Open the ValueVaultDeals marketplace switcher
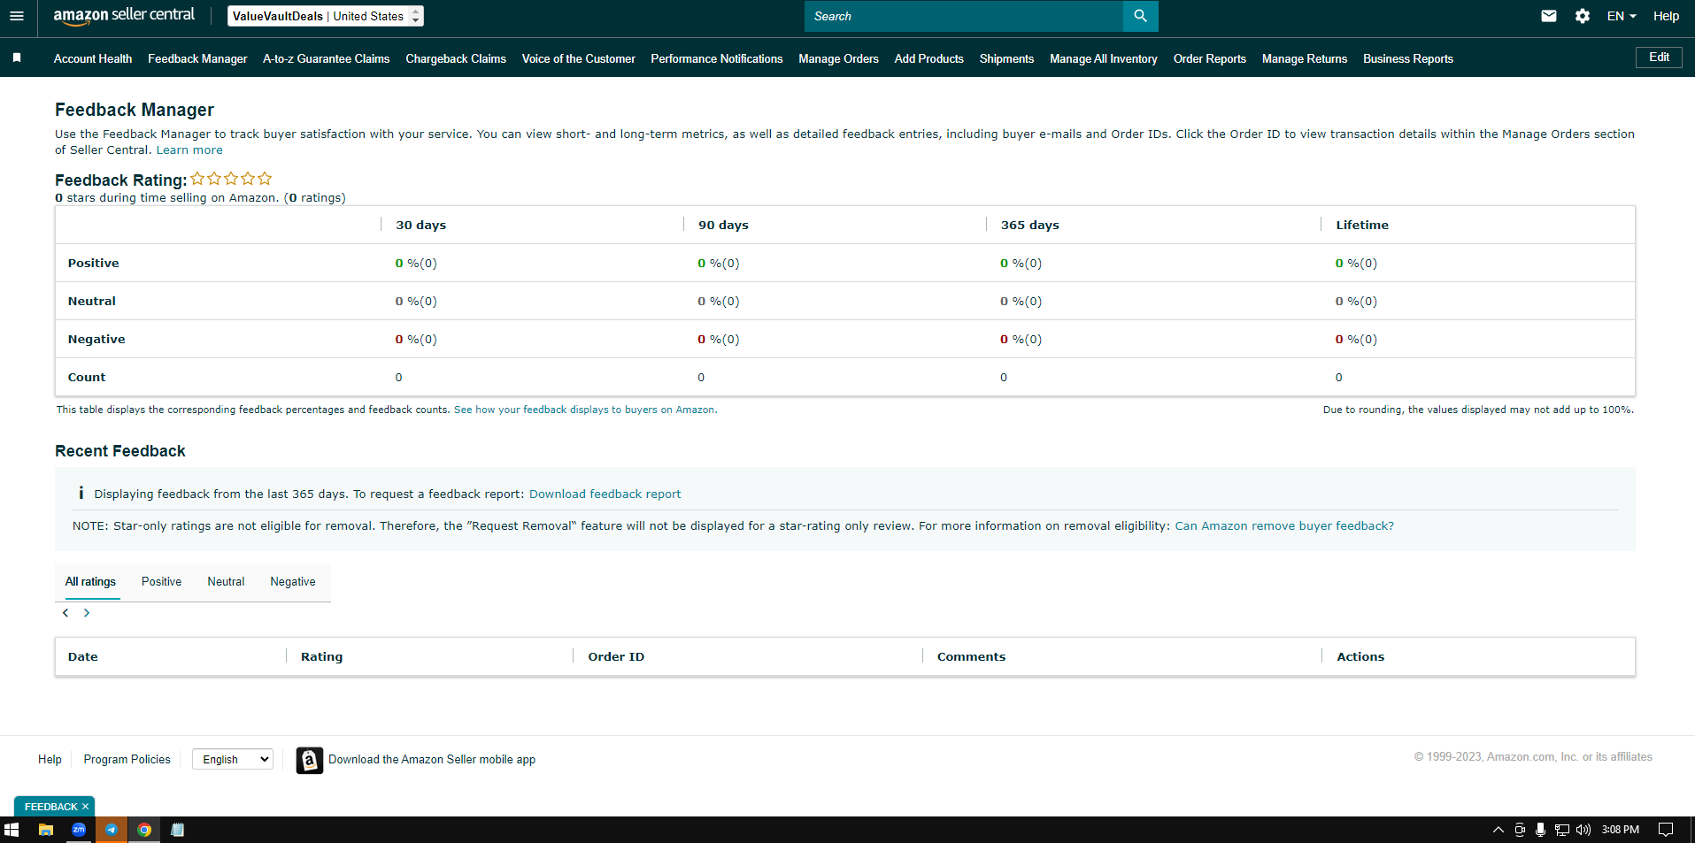This screenshot has height=843, width=1695. [x=326, y=16]
